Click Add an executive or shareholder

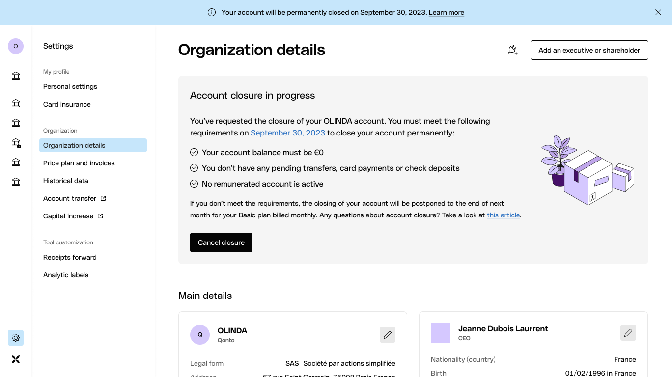(x=589, y=50)
